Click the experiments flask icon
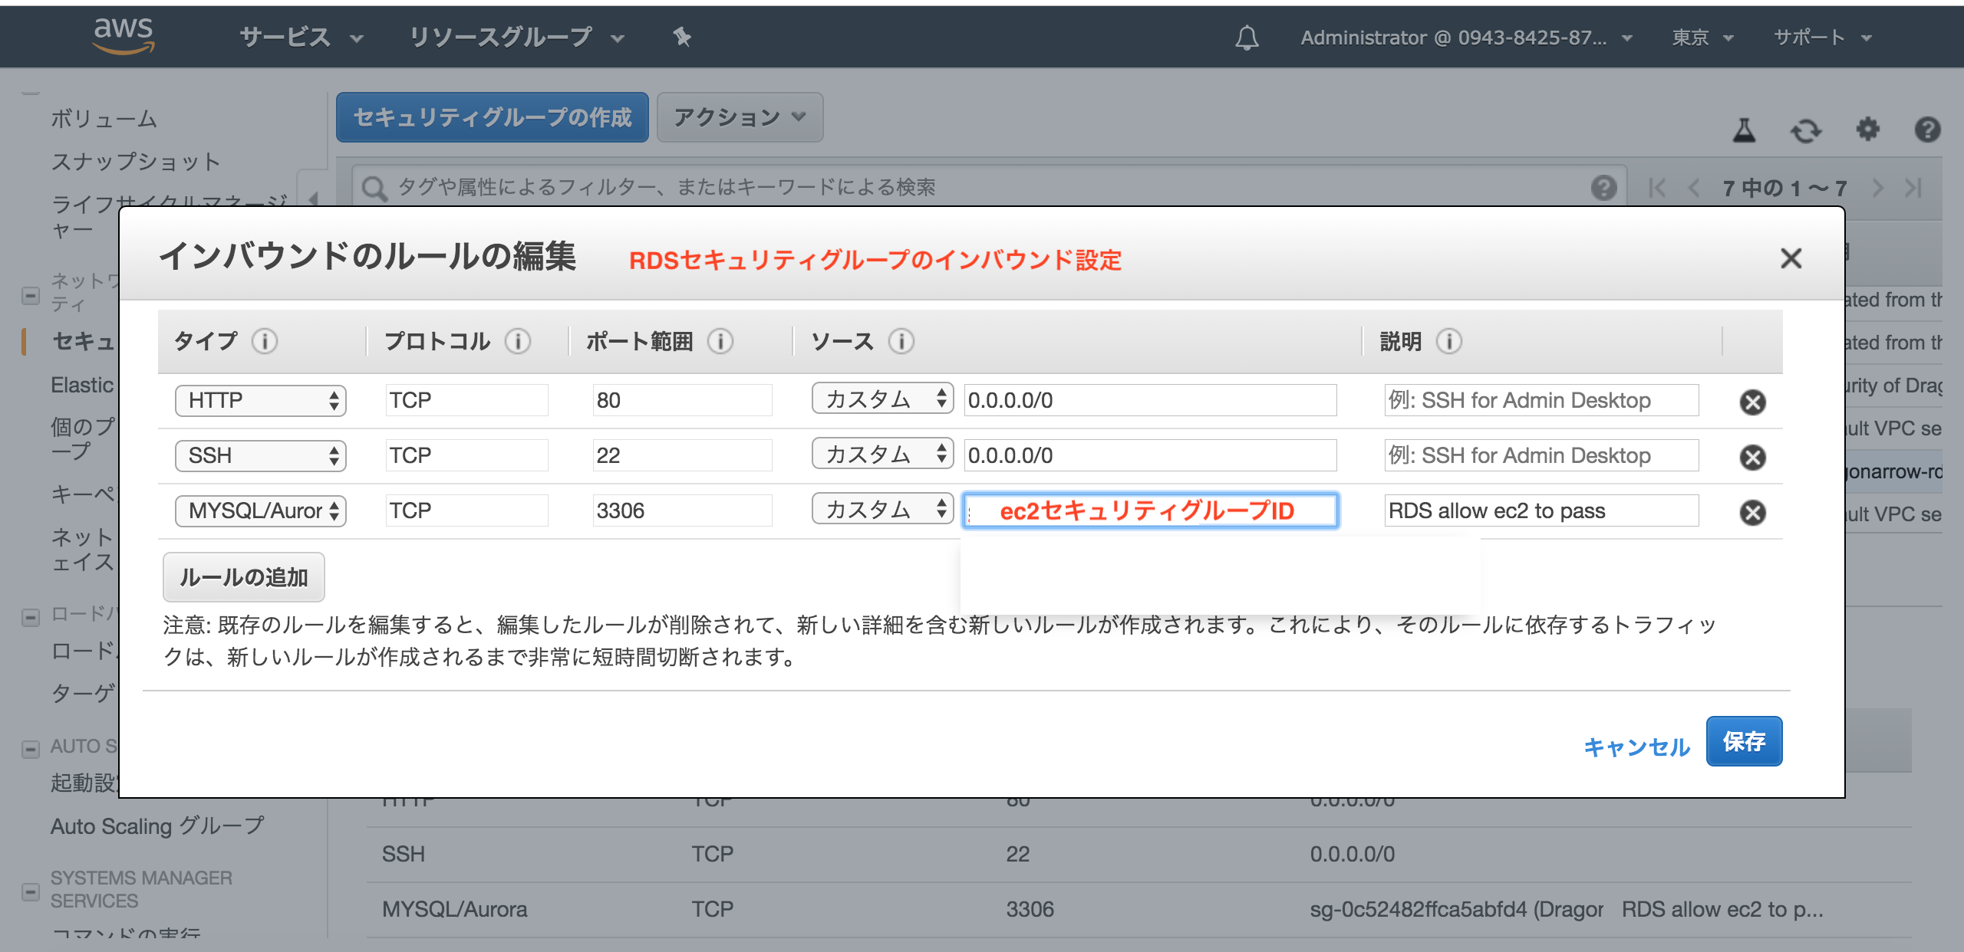1964x952 pixels. coord(1744,130)
